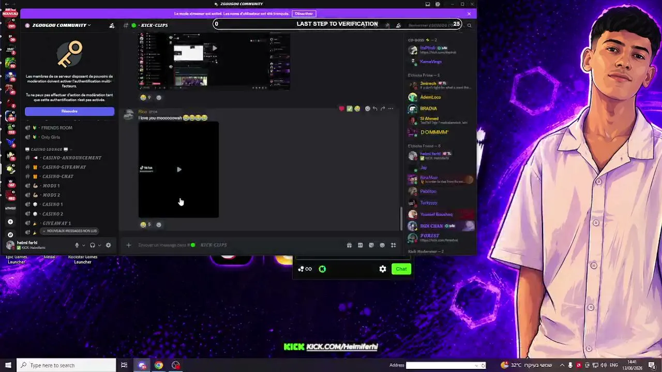Click the laughing reaction with count 5

(x=145, y=224)
